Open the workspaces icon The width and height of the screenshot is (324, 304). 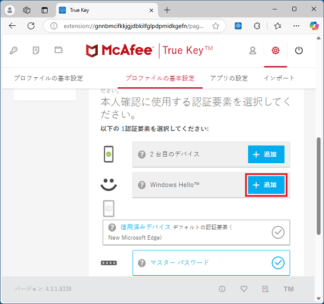coord(27,10)
